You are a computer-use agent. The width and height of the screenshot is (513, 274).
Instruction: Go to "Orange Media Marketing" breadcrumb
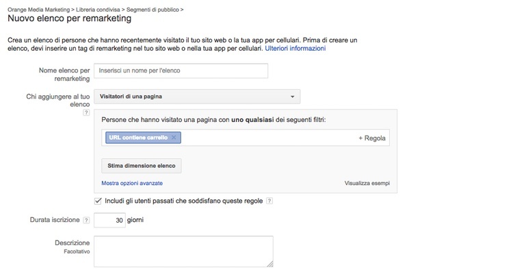click(x=39, y=9)
